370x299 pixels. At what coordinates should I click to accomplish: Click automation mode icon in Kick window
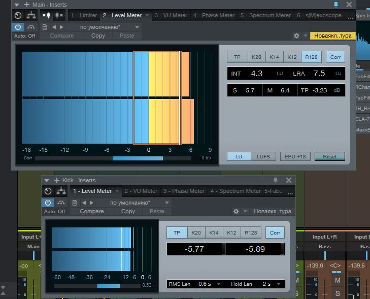61,203
